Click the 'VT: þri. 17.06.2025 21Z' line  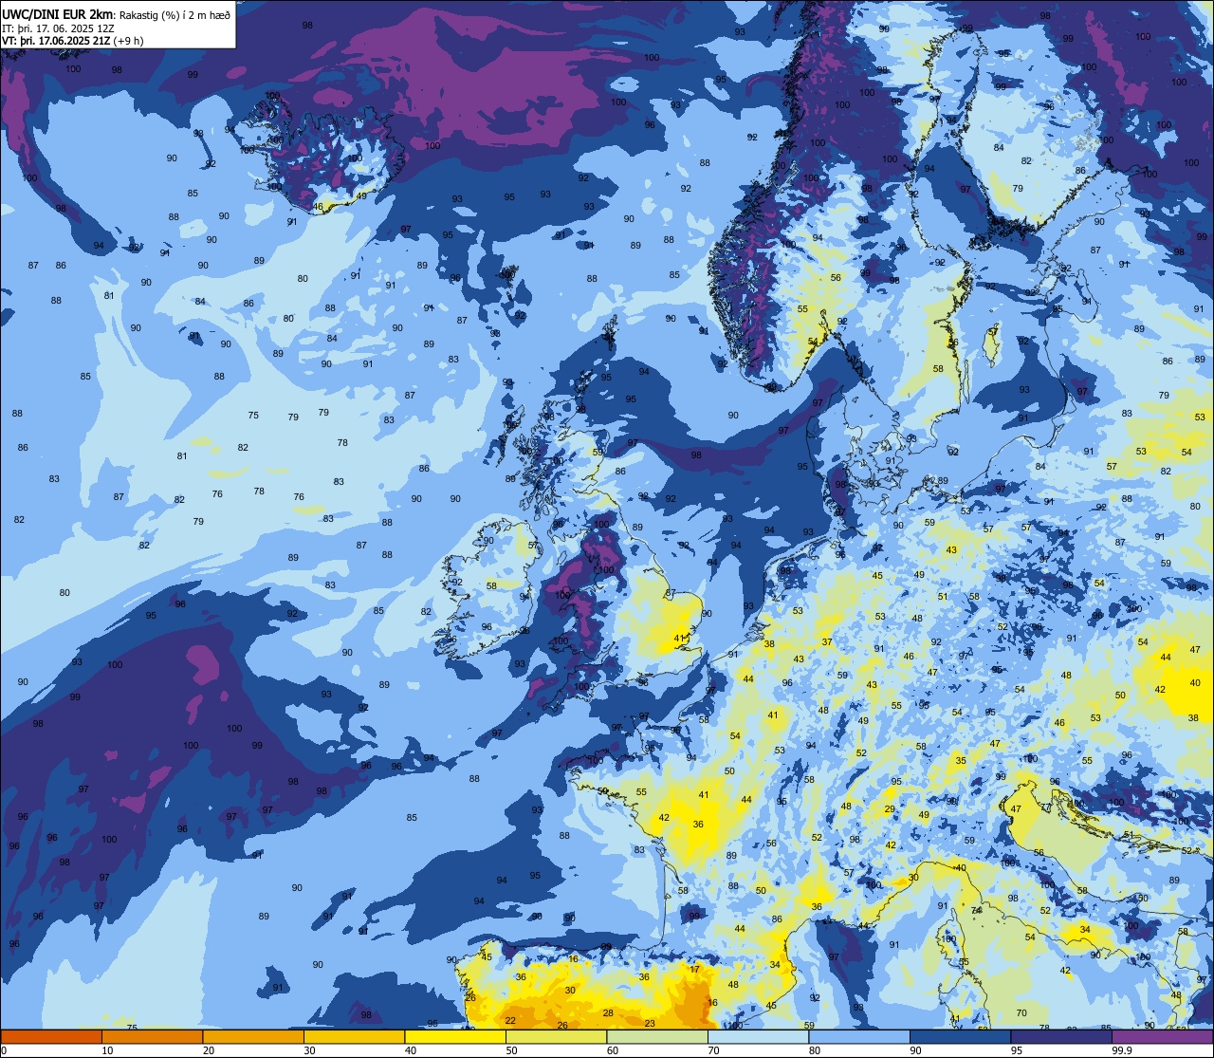pos(56,41)
